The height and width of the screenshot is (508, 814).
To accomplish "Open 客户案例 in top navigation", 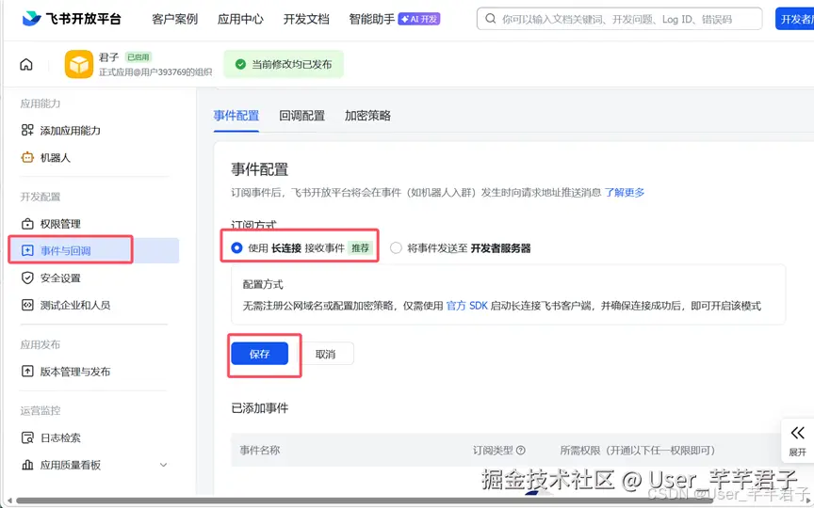I will (x=175, y=19).
